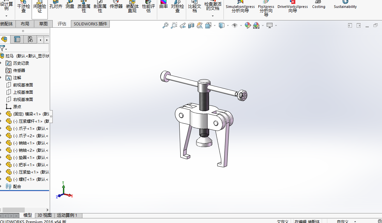
Task: Switch to the SOLIDWORKS 插件 tab
Action: [90, 24]
